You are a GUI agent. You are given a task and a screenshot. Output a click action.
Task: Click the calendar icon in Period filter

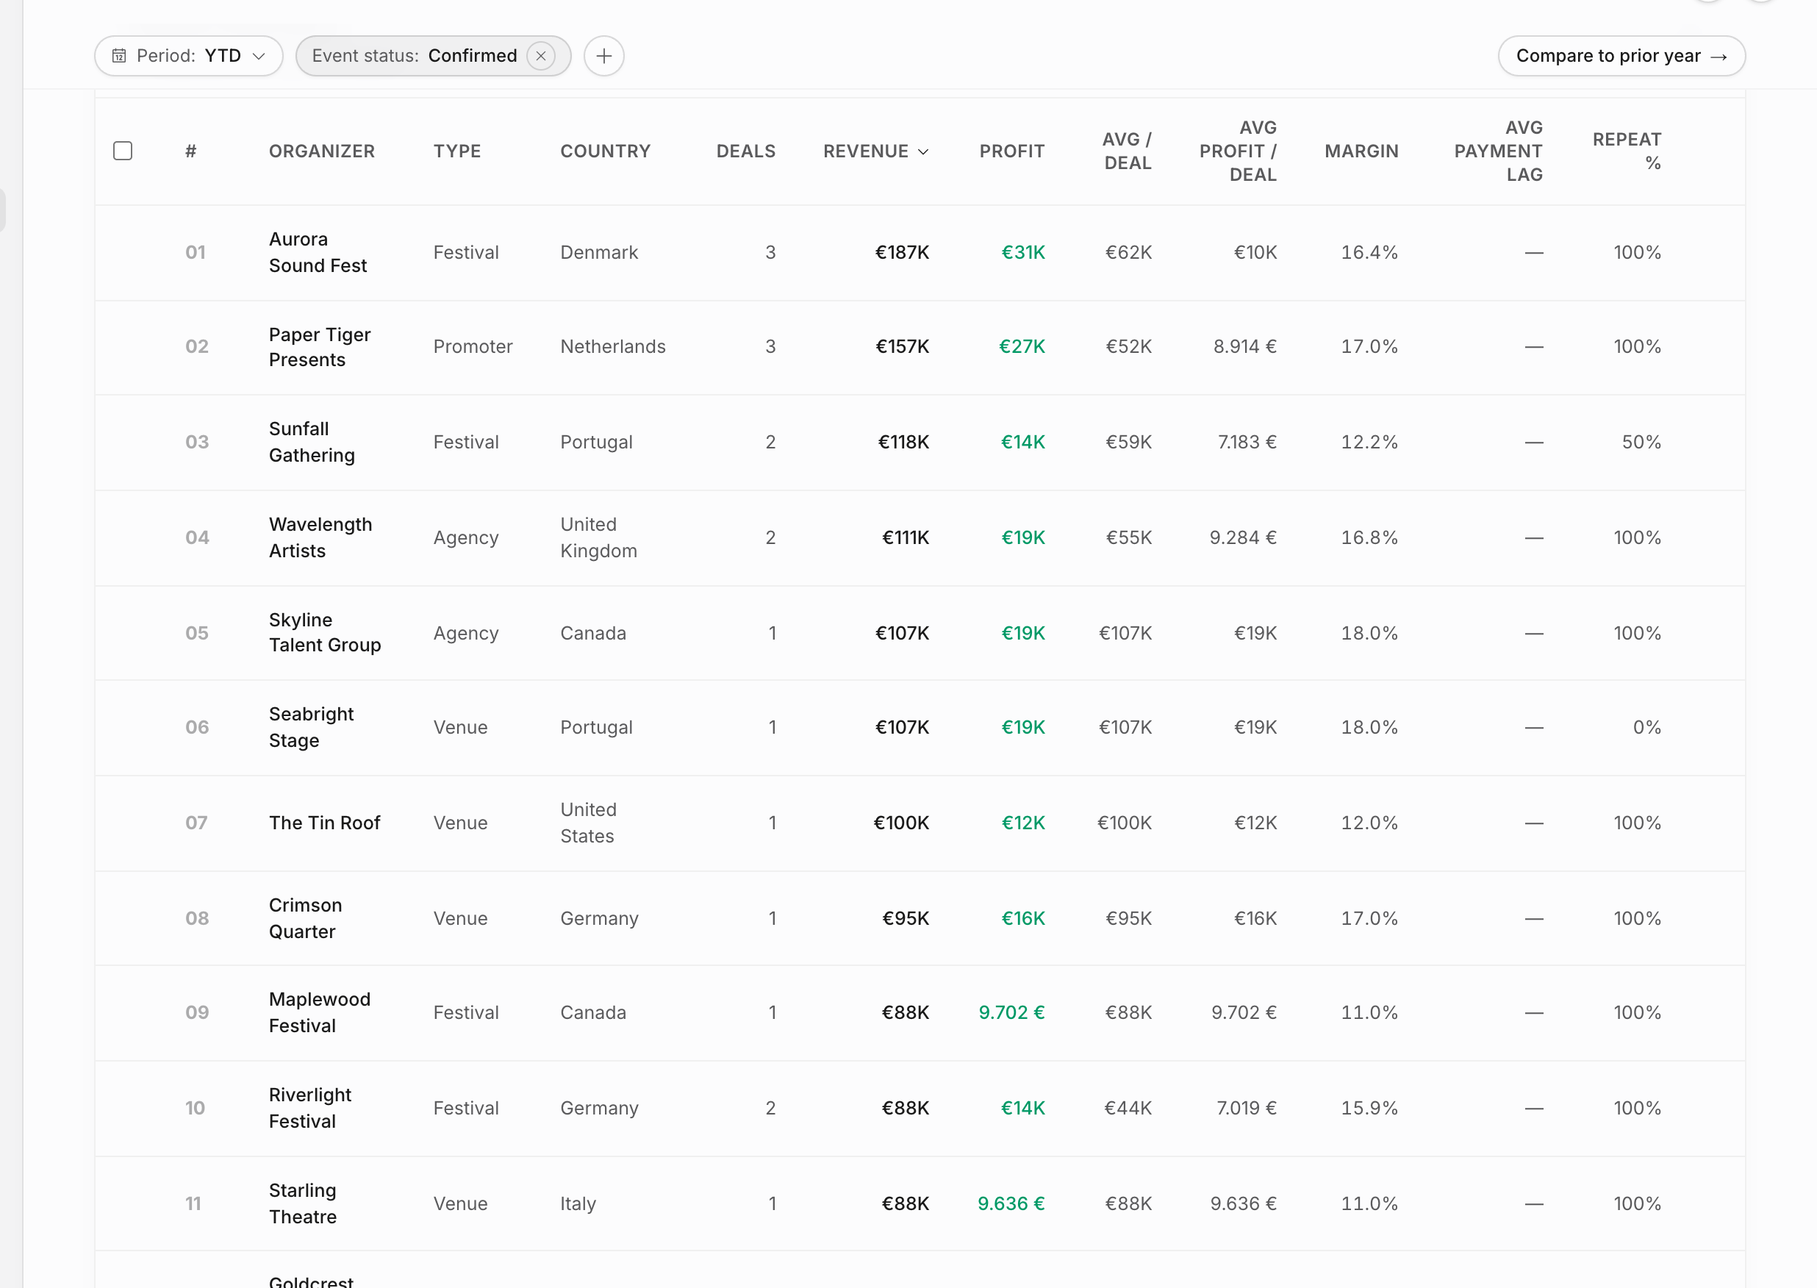pos(119,57)
